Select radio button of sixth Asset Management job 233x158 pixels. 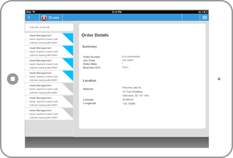tap(27, 101)
